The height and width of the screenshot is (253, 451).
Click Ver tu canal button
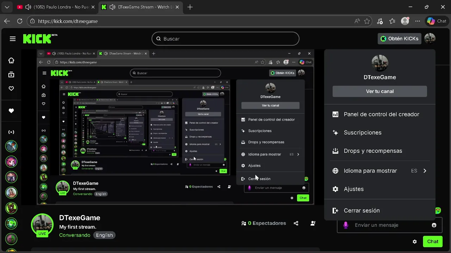[x=380, y=91]
